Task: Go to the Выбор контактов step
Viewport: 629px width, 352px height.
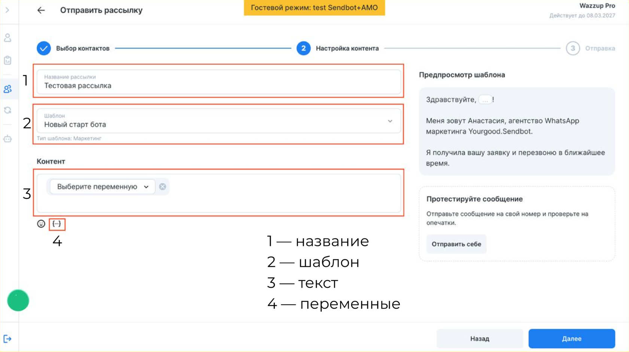Action: [83, 48]
